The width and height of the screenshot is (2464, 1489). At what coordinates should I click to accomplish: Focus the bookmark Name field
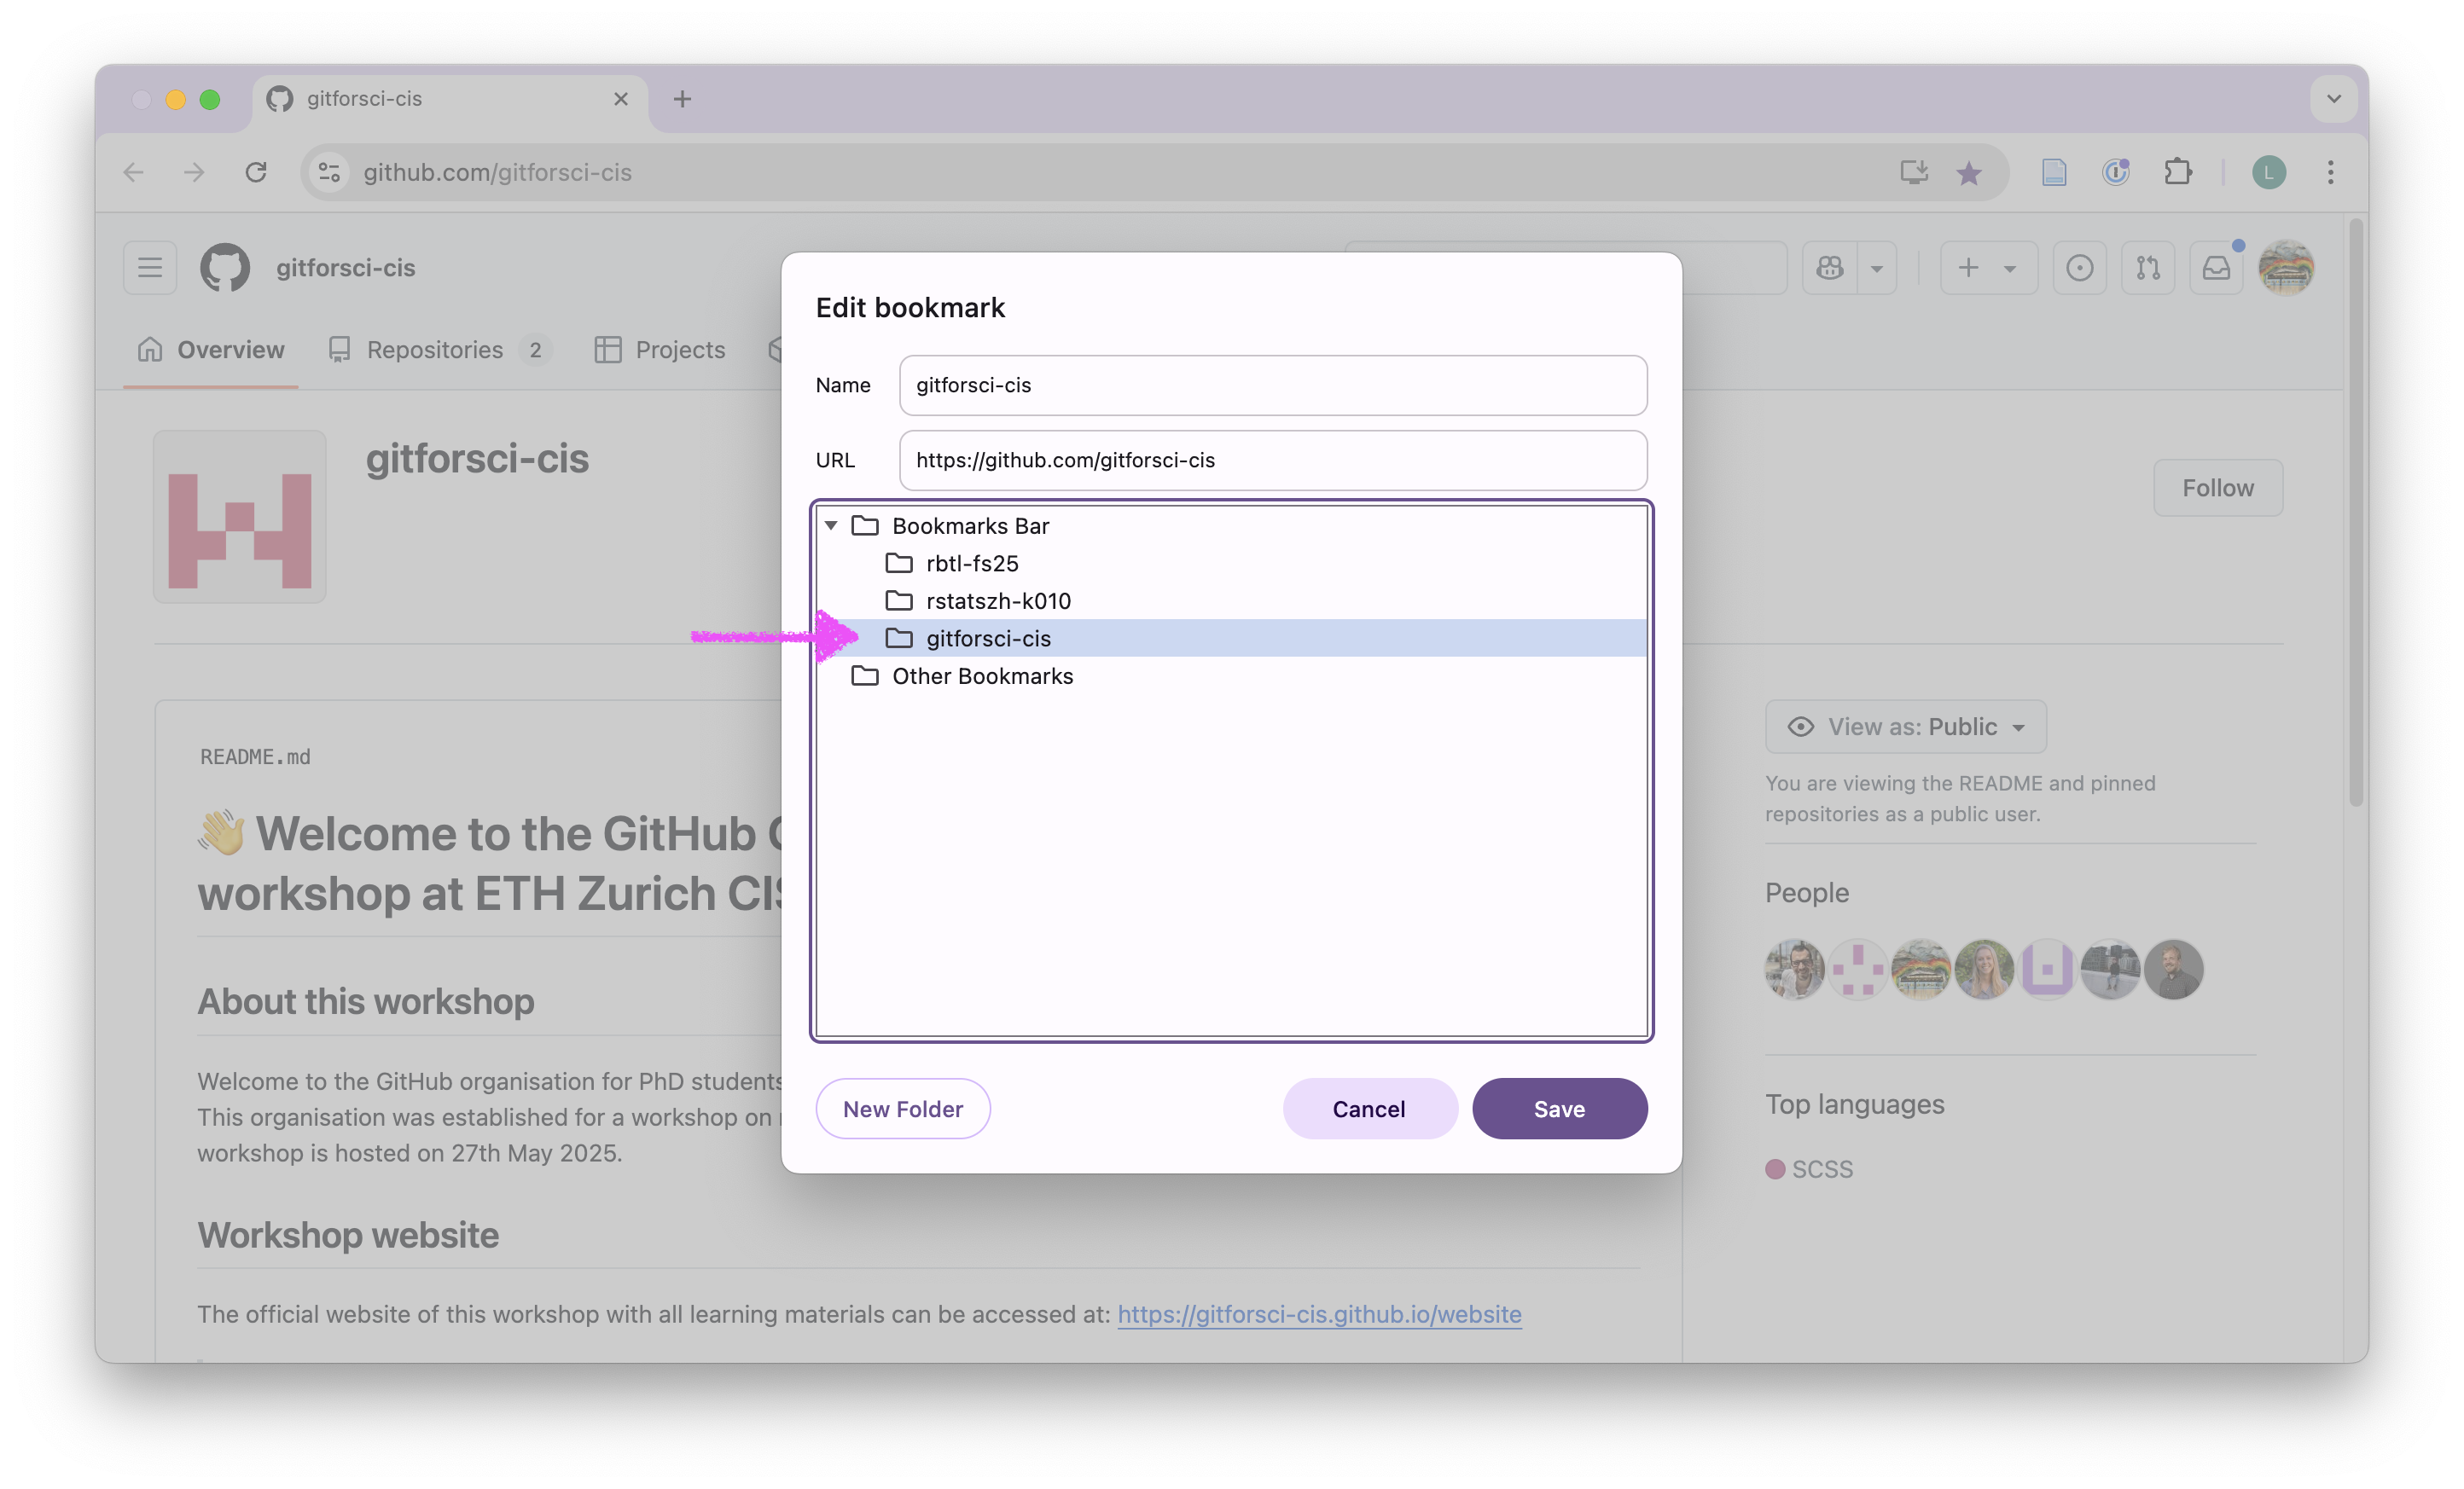[1273, 385]
